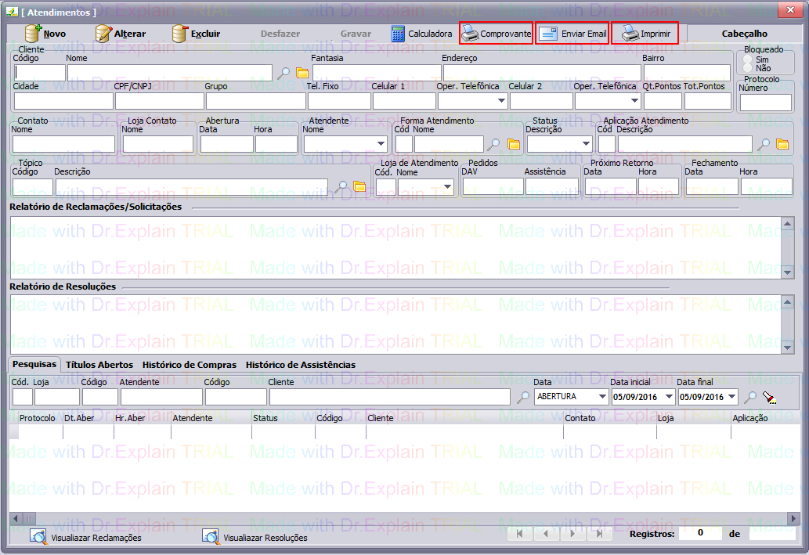The image size is (809, 555).
Task: Click the Cabeçalho button
Action: pos(744,34)
